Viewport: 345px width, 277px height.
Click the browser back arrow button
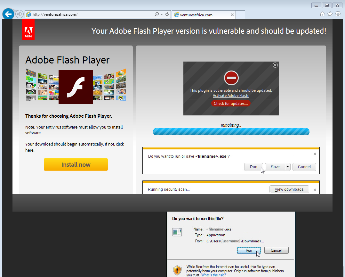8,14
